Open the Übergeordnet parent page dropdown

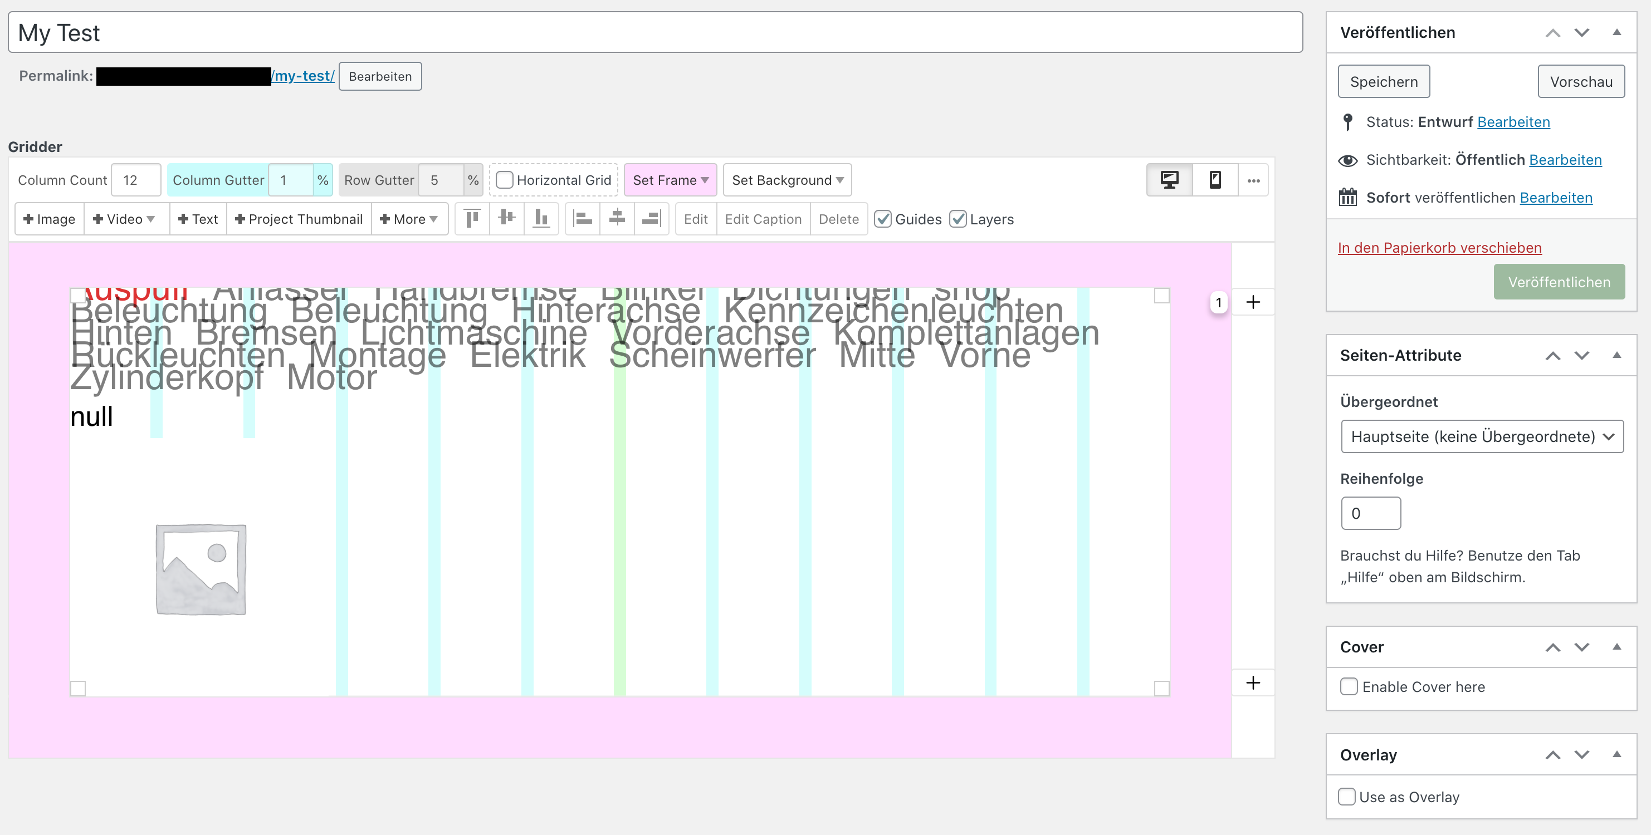coord(1482,437)
